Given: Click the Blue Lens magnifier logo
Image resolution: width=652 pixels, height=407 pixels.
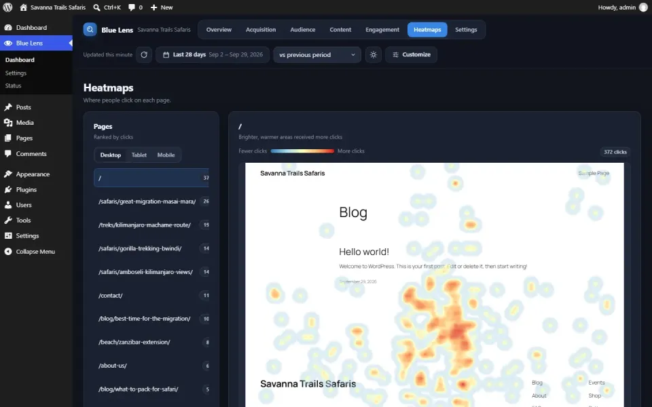Looking at the screenshot, I should [x=90, y=29].
